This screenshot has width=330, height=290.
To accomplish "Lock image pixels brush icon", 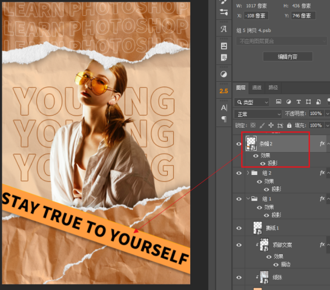I will point(262,125).
